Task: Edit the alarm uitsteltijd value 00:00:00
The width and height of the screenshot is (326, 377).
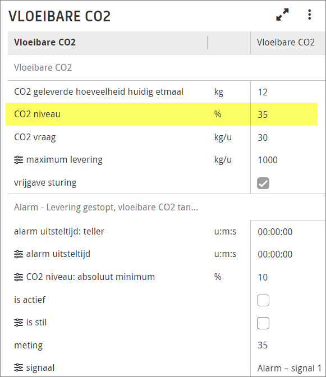Action: coord(275,254)
